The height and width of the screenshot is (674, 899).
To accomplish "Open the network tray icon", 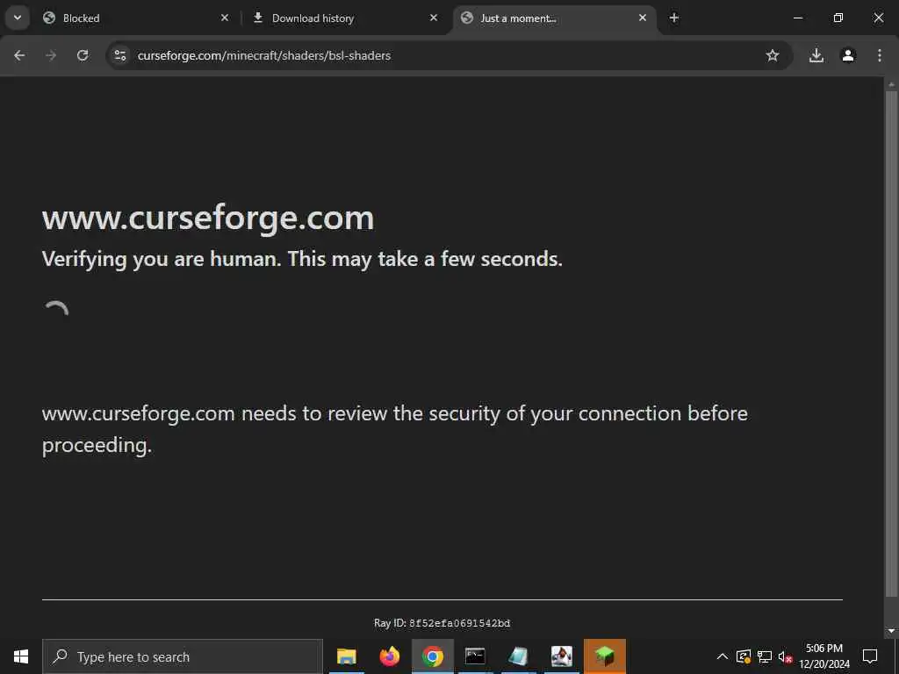I will point(765,656).
